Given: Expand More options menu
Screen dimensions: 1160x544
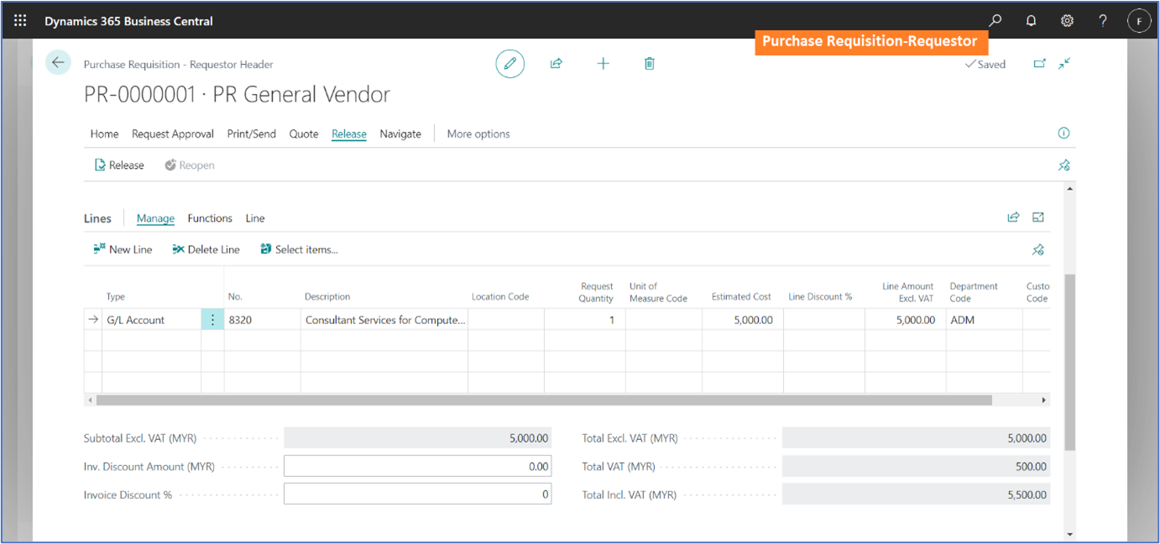Looking at the screenshot, I should pyautogui.click(x=478, y=133).
